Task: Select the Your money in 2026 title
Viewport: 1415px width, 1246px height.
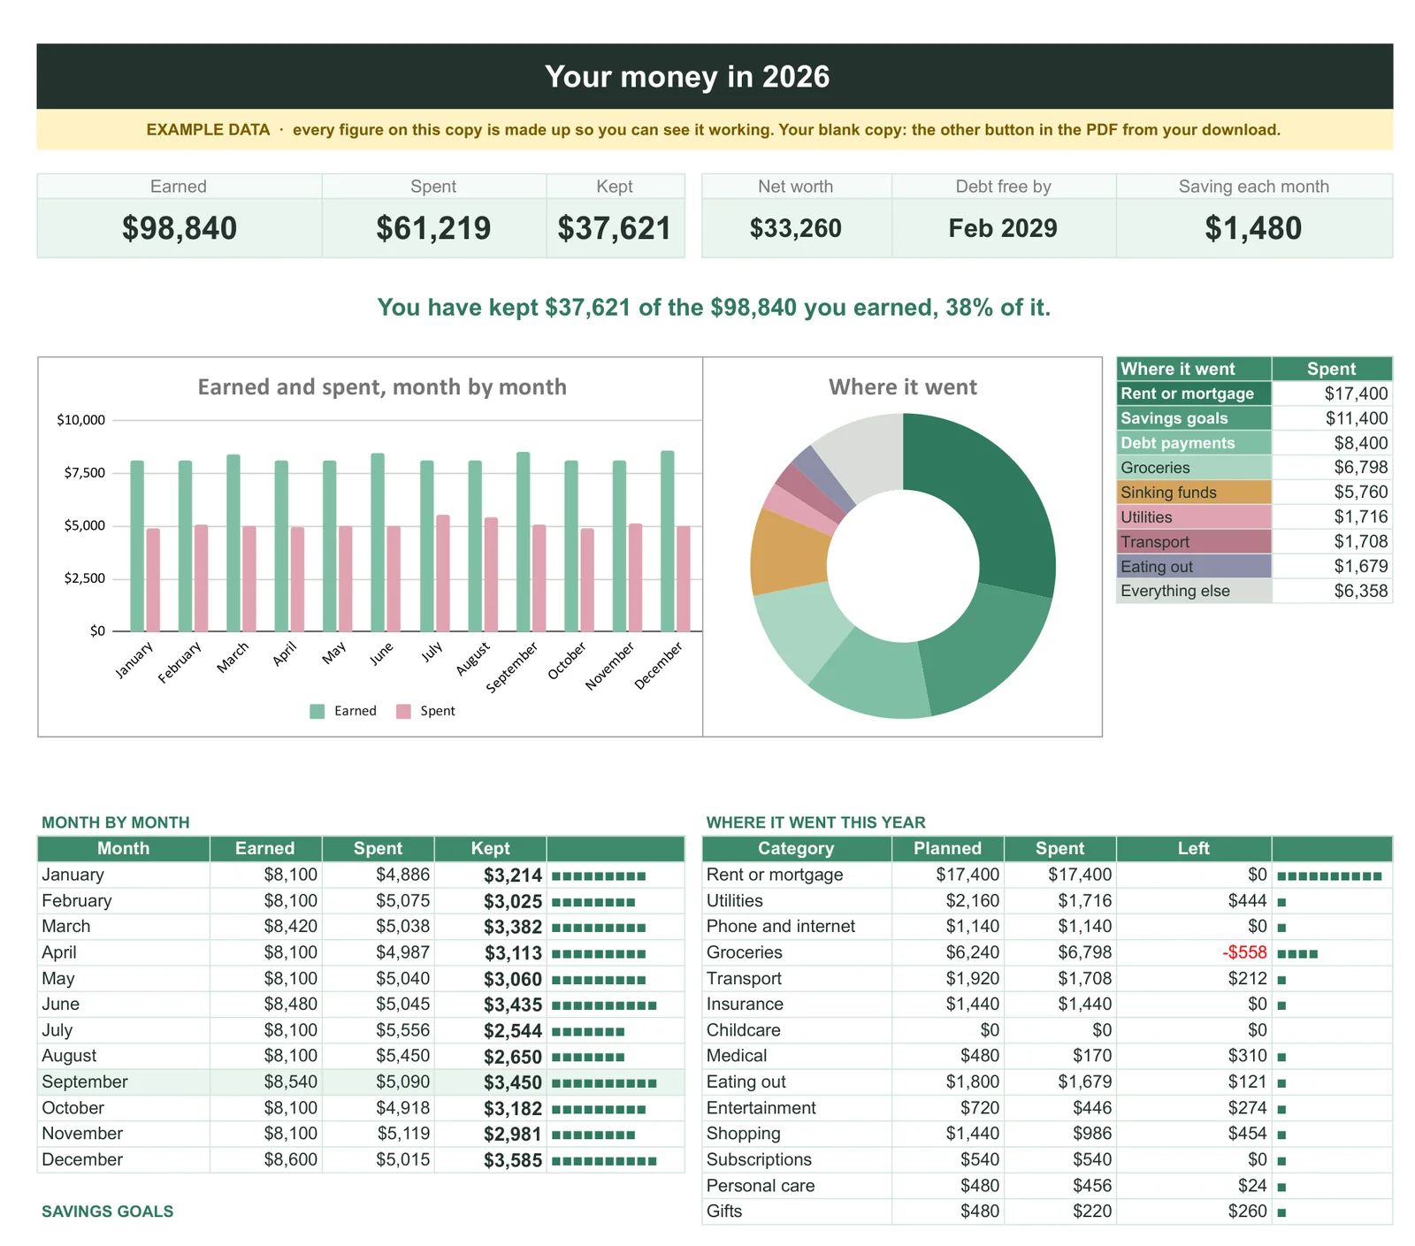Action: click(687, 77)
